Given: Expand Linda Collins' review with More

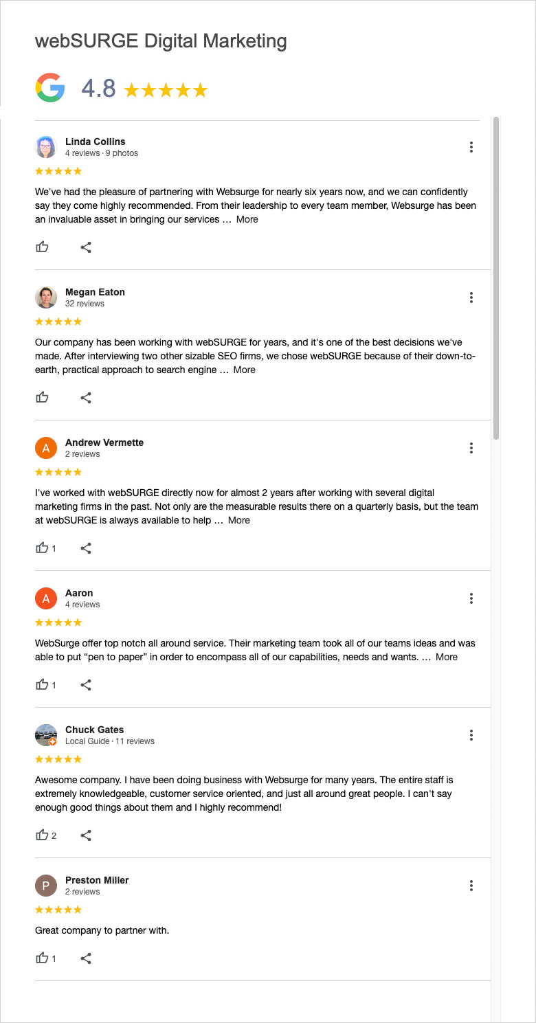Looking at the screenshot, I should (247, 220).
